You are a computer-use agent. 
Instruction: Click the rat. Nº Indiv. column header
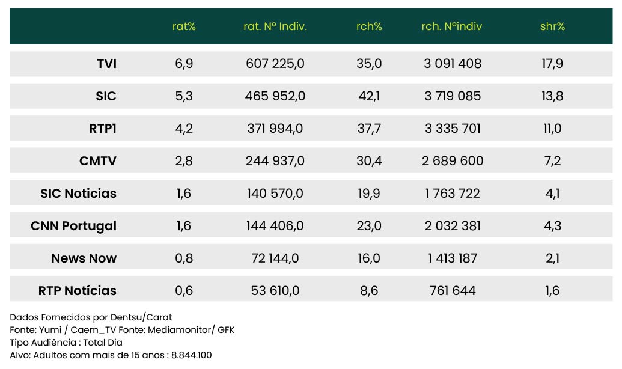[275, 26]
